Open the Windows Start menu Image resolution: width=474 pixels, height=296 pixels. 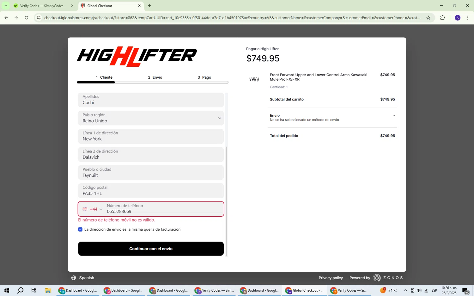tap(7, 291)
